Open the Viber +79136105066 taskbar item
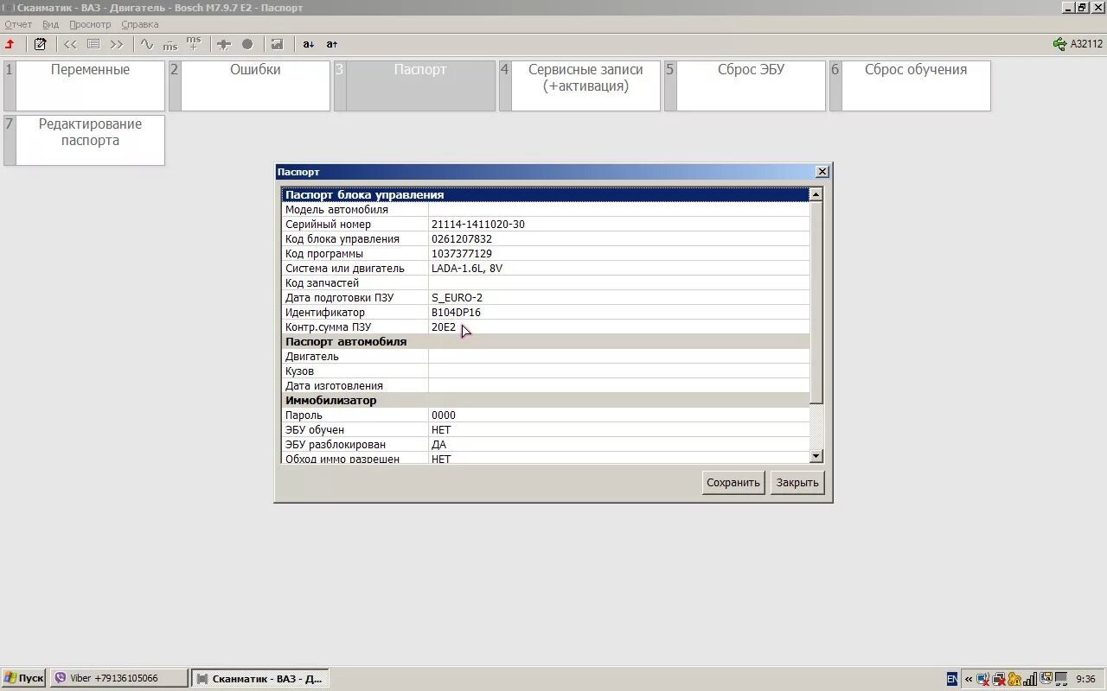Screen dimensions: 1107x691 pos(118,678)
